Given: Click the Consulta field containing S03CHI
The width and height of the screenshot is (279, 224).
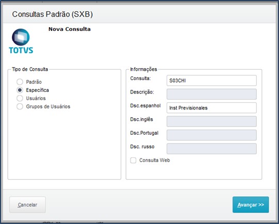Looking at the screenshot, I should point(211,81).
